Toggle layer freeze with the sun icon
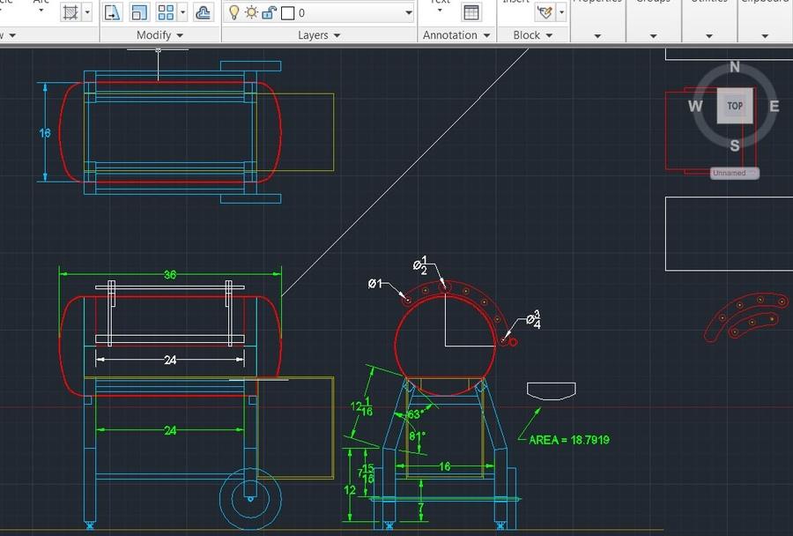The image size is (793, 536). click(249, 11)
